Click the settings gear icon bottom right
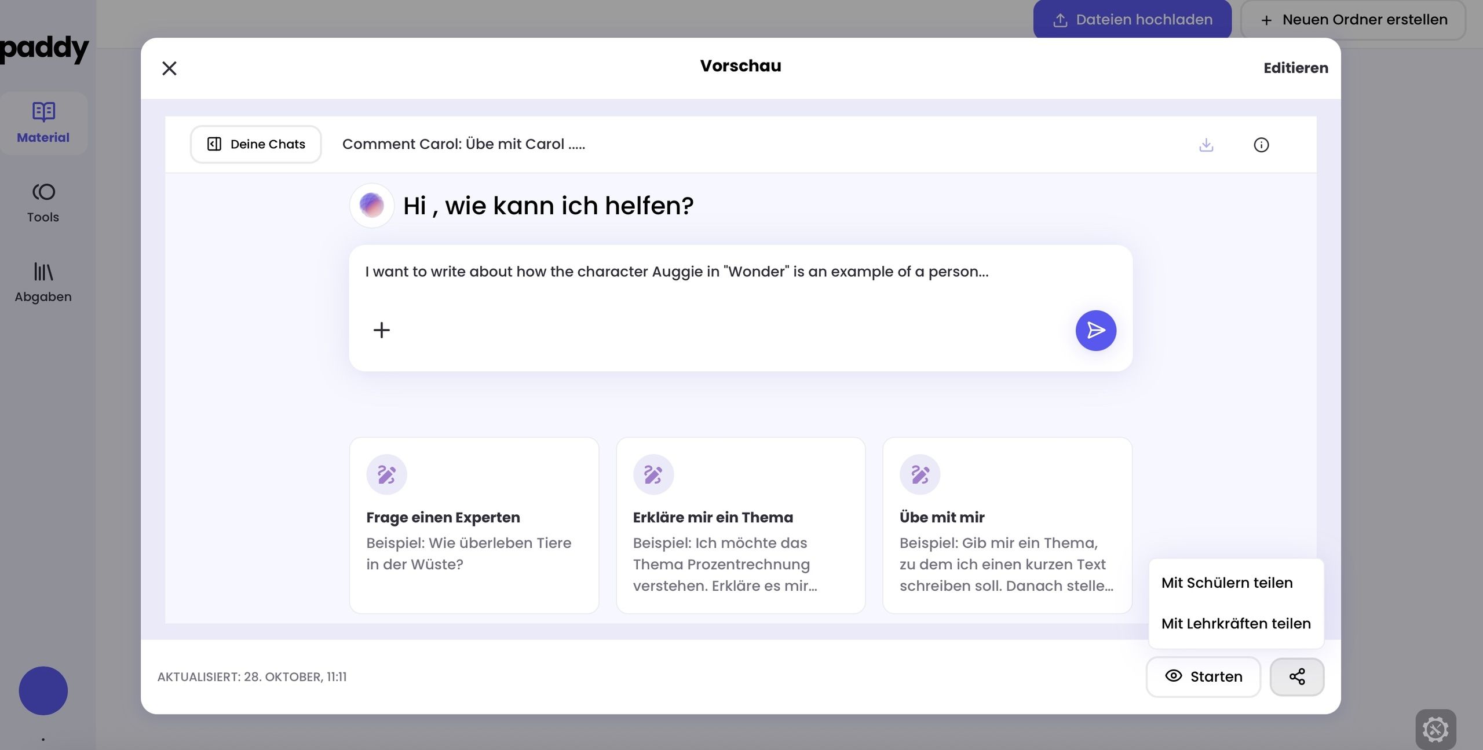The width and height of the screenshot is (1483, 750). click(x=1435, y=729)
